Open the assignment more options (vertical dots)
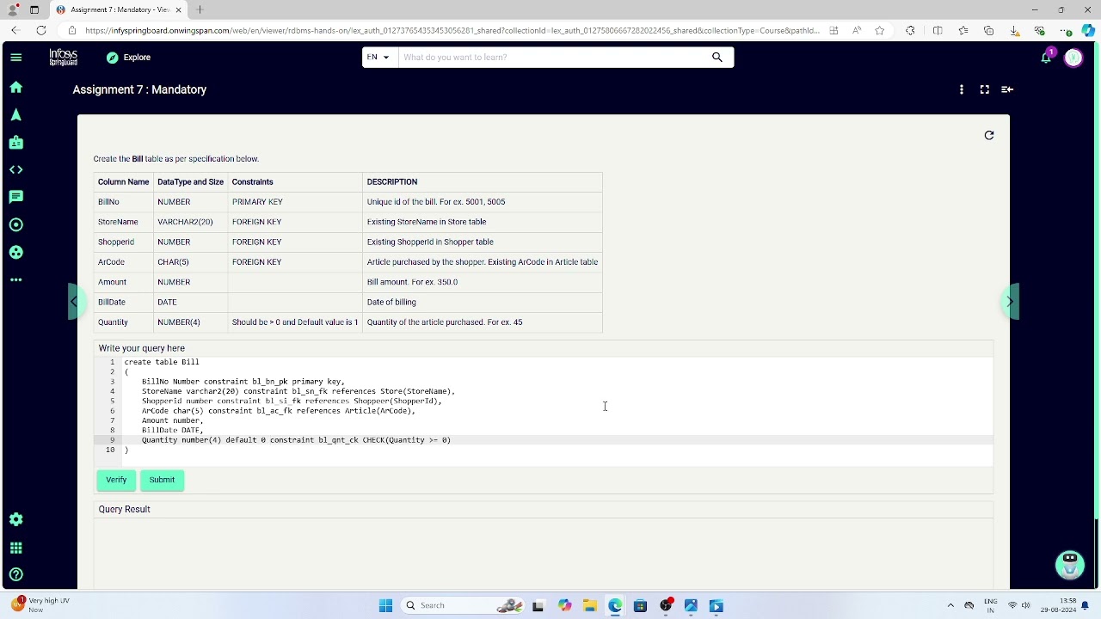1101x619 pixels. click(x=961, y=89)
